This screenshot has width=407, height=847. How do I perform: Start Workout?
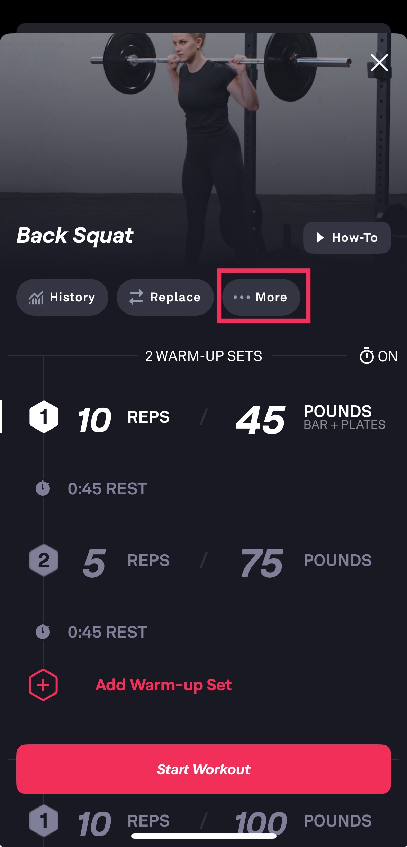pos(203,769)
